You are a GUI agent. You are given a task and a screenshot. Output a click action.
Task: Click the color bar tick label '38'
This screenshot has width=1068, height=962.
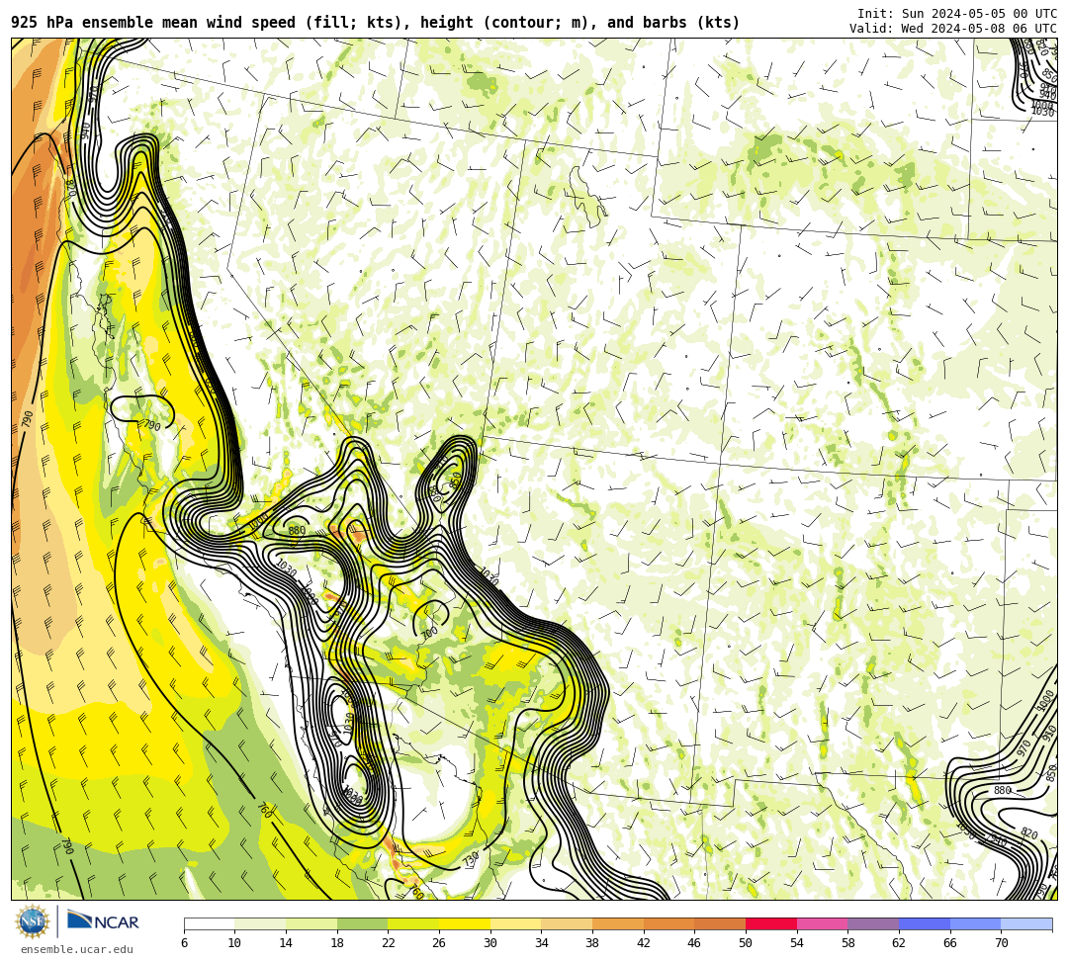pos(592,943)
